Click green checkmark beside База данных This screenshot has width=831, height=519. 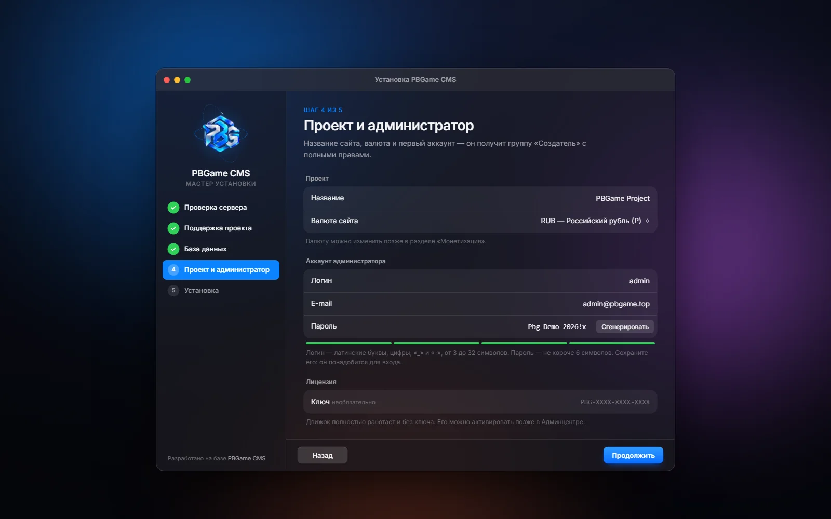(x=173, y=249)
